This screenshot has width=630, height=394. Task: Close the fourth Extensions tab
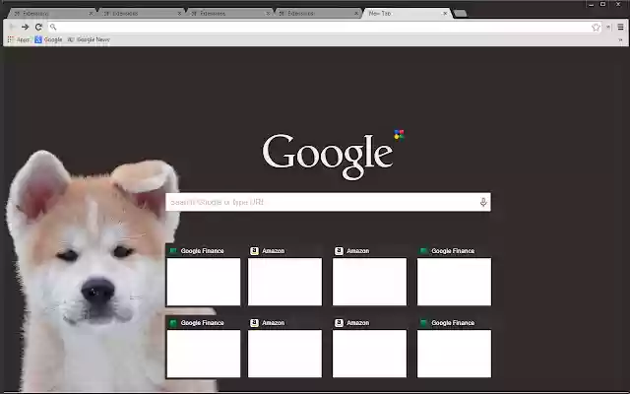point(356,13)
